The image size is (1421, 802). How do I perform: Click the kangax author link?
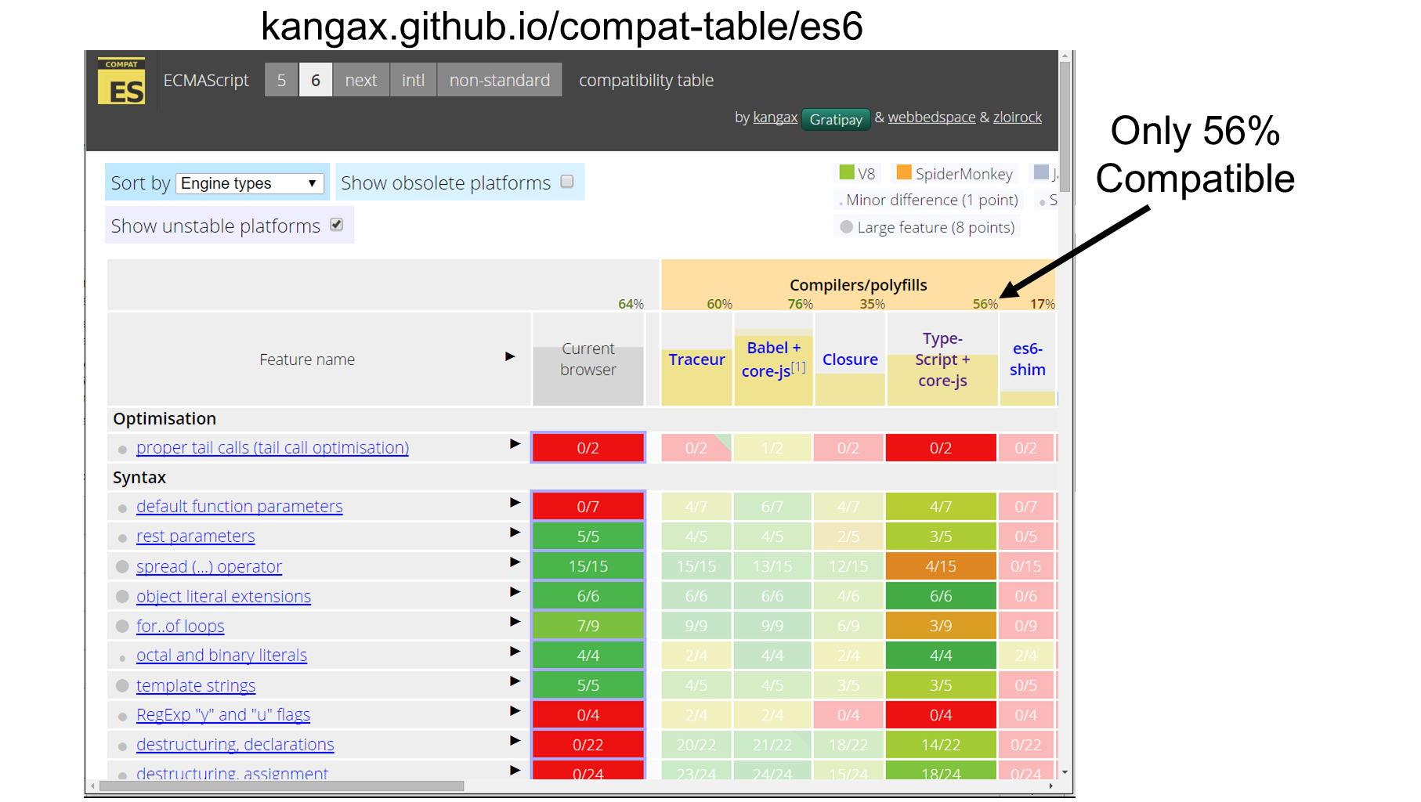point(775,117)
